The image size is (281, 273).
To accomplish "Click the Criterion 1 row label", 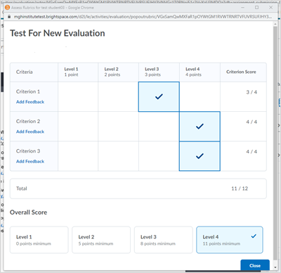I will click(x=28, y=91).
